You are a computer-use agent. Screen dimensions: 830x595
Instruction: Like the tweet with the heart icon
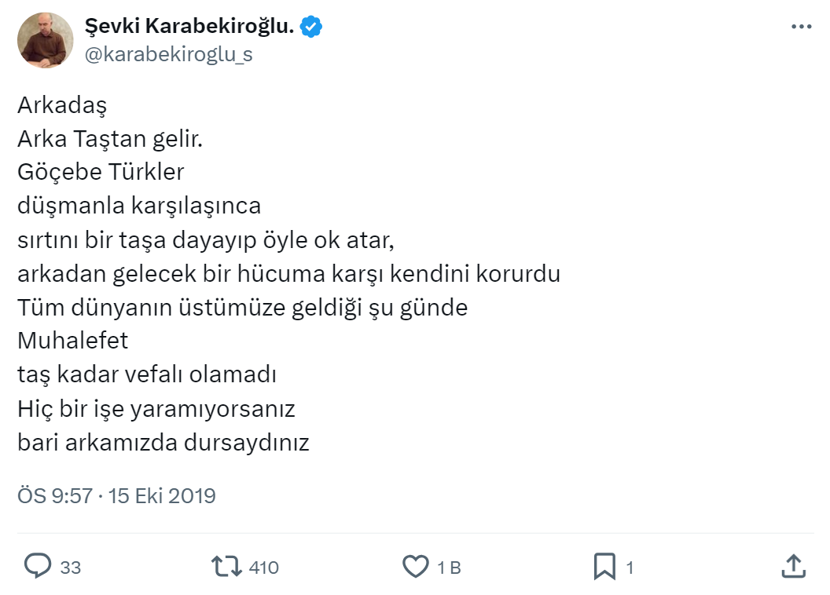(x=414, y=566)
